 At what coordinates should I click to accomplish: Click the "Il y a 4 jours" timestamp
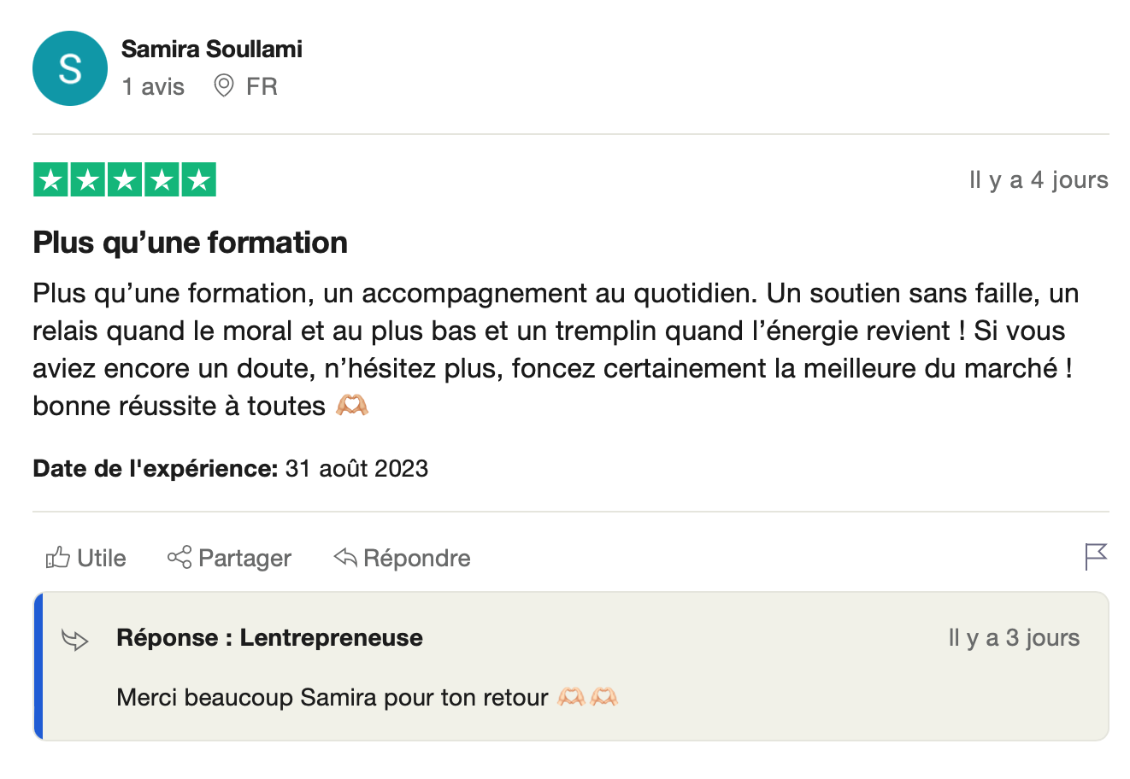pos(1039,180)
